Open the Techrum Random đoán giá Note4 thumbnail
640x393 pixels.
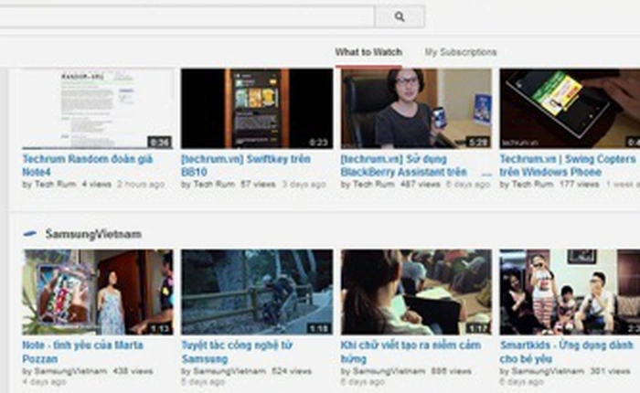click(x=98, y=109)
